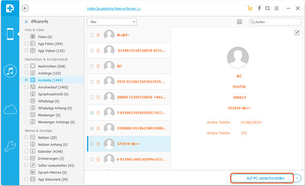Open the filter dropdown

coord(112,22)
